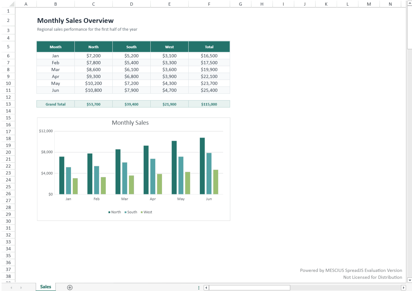Click the $115,000 grand total cell
Image resolution: width=412 pixels, height=291 pixels.
[x=209, y=104]
